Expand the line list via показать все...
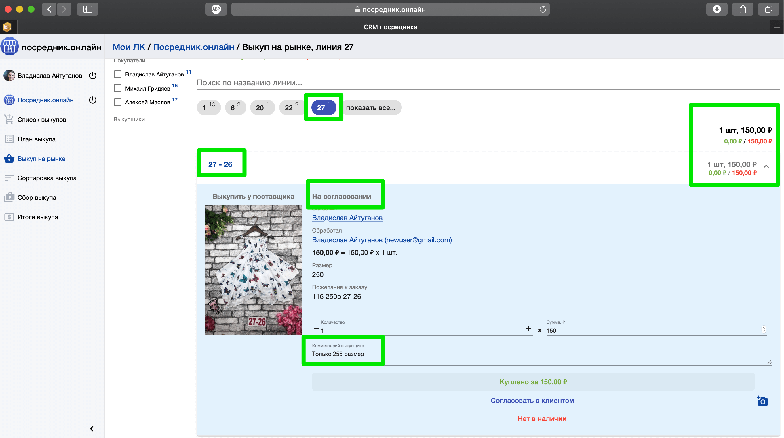 (x=371, y=107)
